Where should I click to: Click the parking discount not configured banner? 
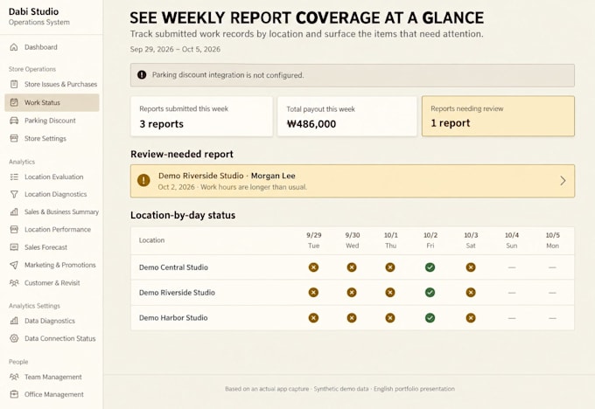tap(353, 75)
